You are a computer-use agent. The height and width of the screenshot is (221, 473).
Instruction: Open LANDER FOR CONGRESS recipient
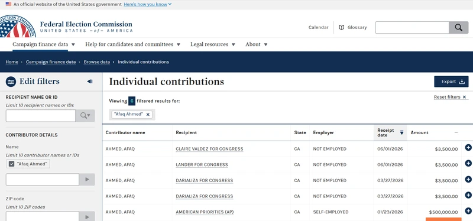pos(202,165)
